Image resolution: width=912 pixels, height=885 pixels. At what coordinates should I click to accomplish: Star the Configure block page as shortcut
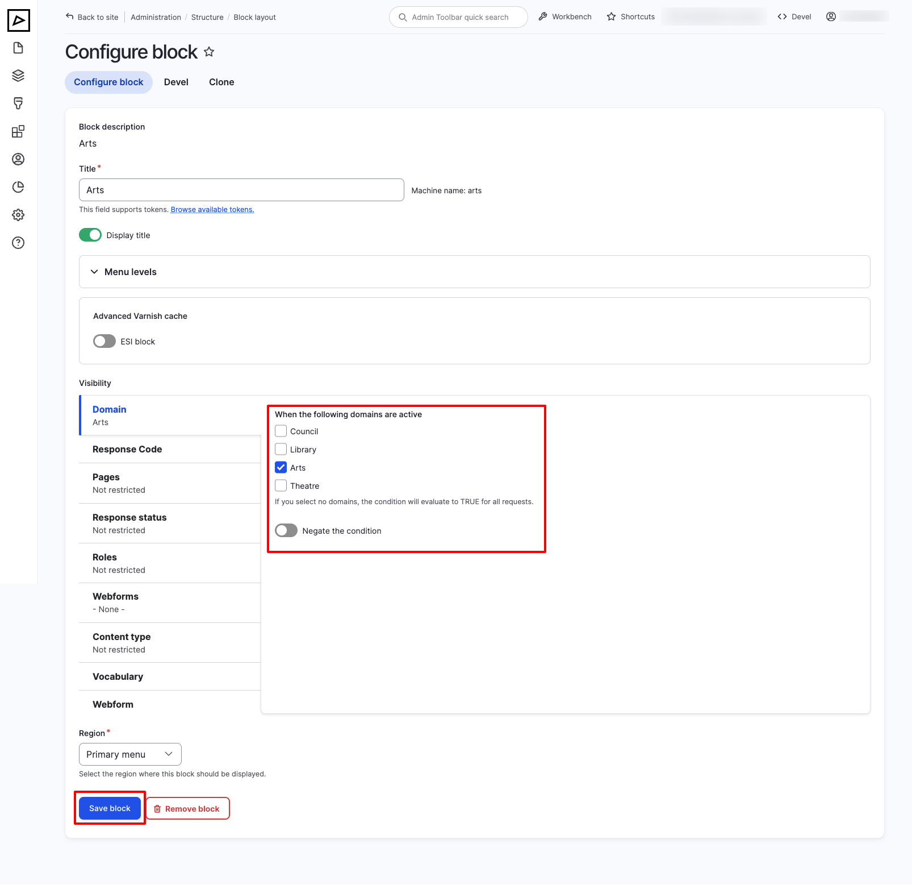pos(209,52)
